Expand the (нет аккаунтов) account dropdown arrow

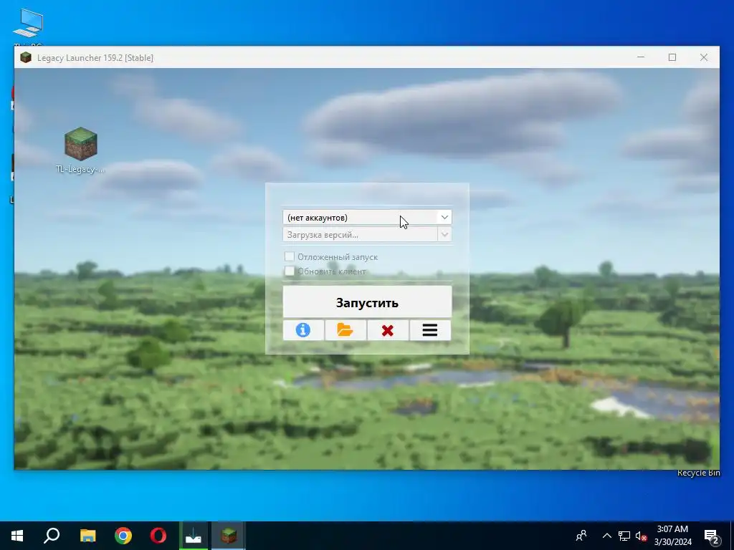(x=444, y=218)
